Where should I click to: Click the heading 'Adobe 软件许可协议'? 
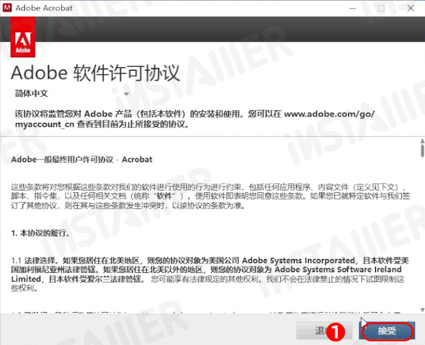tap(95, 73)
